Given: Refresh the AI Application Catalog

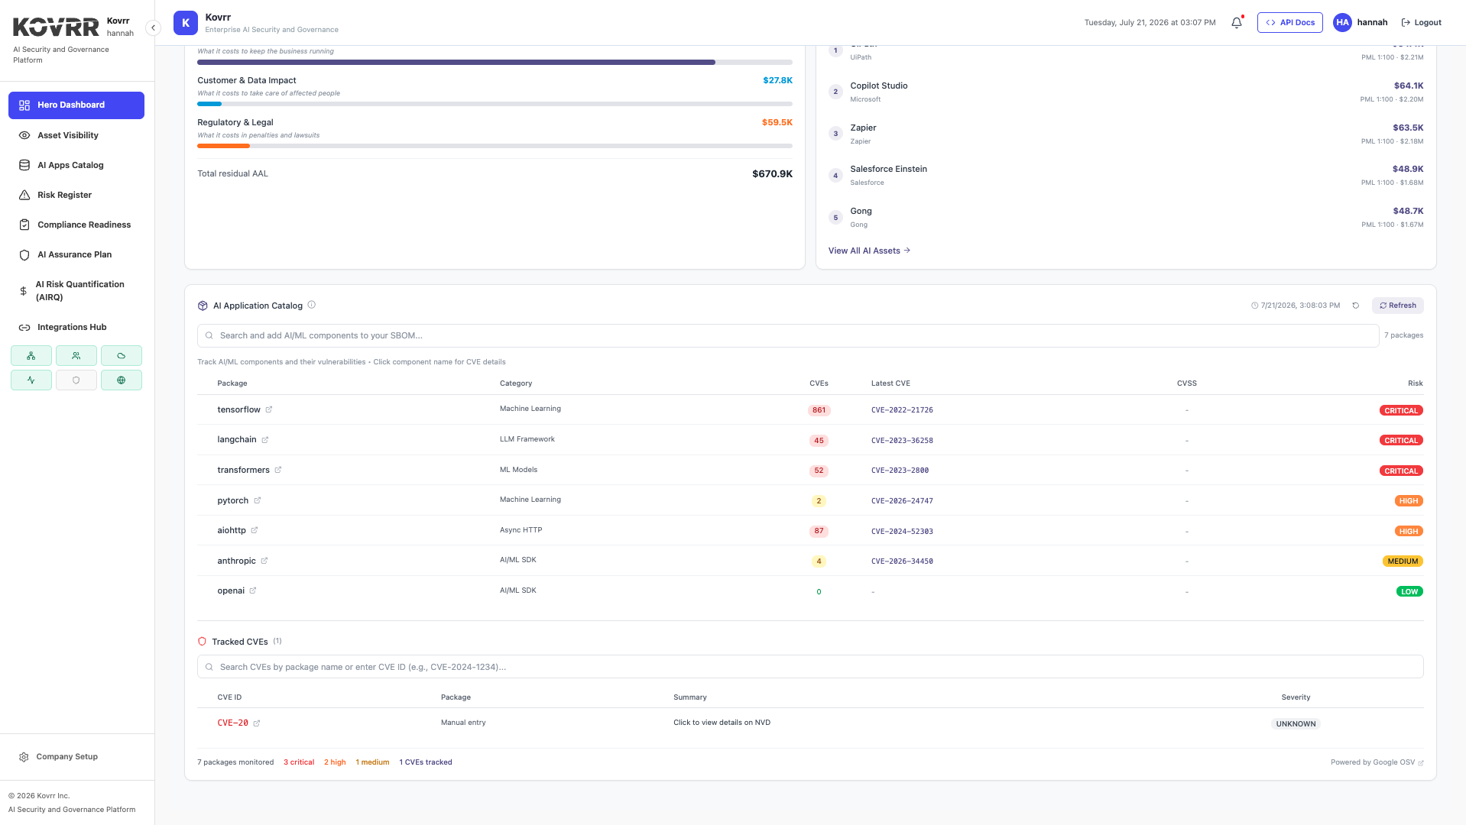Looking at the screenshot, I should pyautogui.click(x=1398, y=306).
